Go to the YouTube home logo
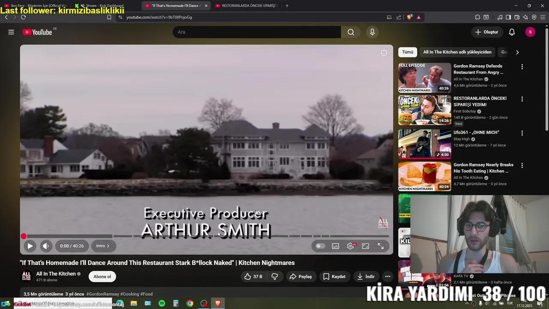Viewport: 549px width, 309px height. point(37,32)
